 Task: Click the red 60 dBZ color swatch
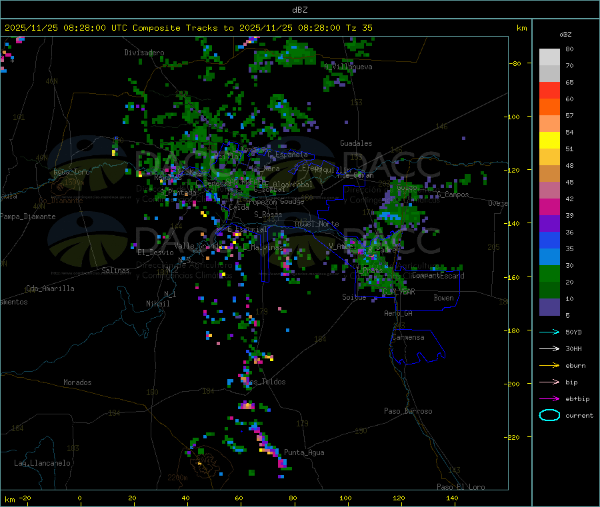[x=549, y=90]
